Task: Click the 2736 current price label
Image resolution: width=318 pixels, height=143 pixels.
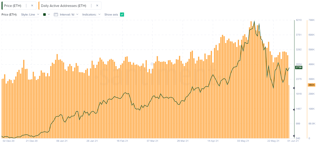Action: 298,67
